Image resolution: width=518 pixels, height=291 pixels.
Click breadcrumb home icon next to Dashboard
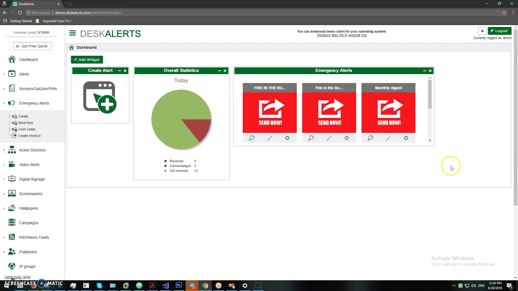[72, 47]
